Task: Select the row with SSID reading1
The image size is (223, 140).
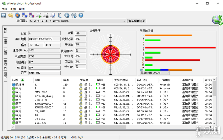Action: tap(112, 123)
